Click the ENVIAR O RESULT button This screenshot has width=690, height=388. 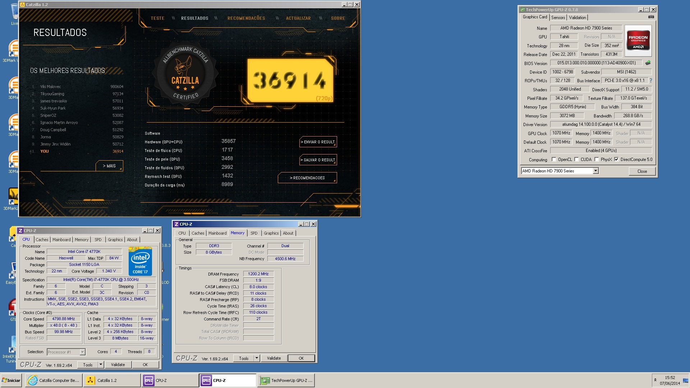[318, 142]
